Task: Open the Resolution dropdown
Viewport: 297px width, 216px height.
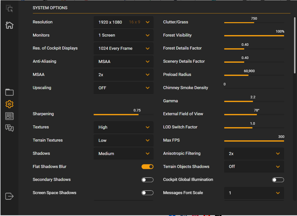Action: point(124,22)
